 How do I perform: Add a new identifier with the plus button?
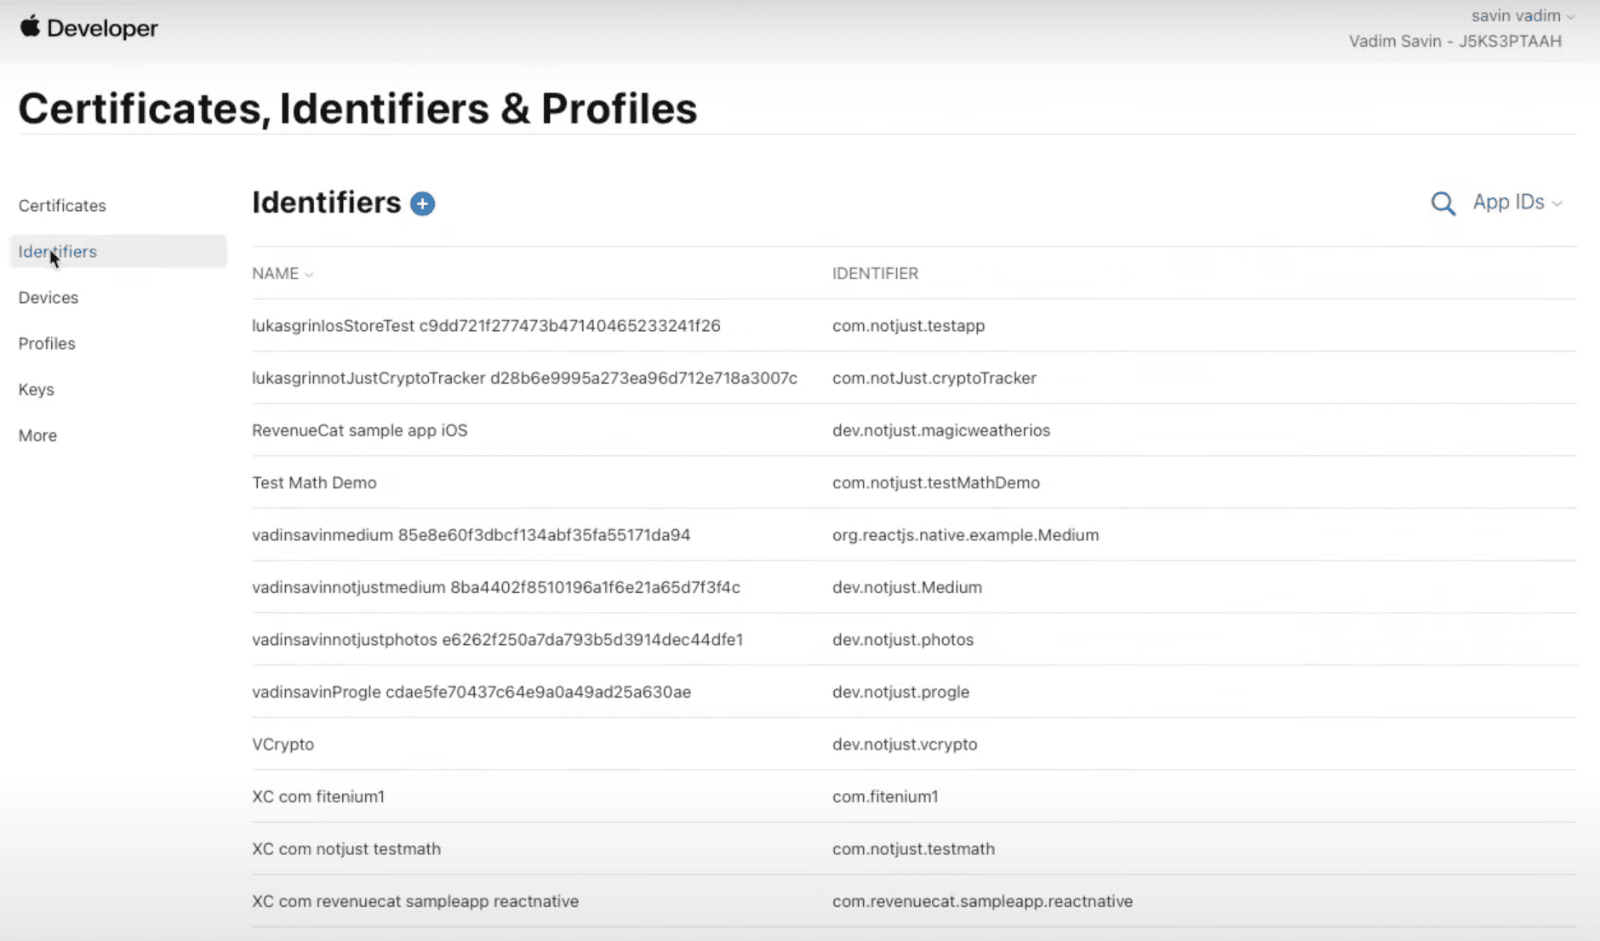[x=421, y=203]
